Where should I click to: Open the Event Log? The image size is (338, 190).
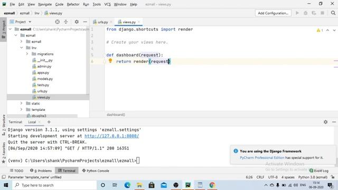(x=319, y=170)
